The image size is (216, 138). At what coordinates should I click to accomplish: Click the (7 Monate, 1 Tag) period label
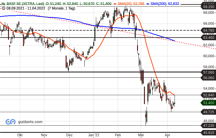[61, 8]
